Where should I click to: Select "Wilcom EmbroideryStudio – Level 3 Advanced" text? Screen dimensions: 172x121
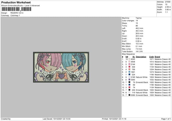coord(20,6)
